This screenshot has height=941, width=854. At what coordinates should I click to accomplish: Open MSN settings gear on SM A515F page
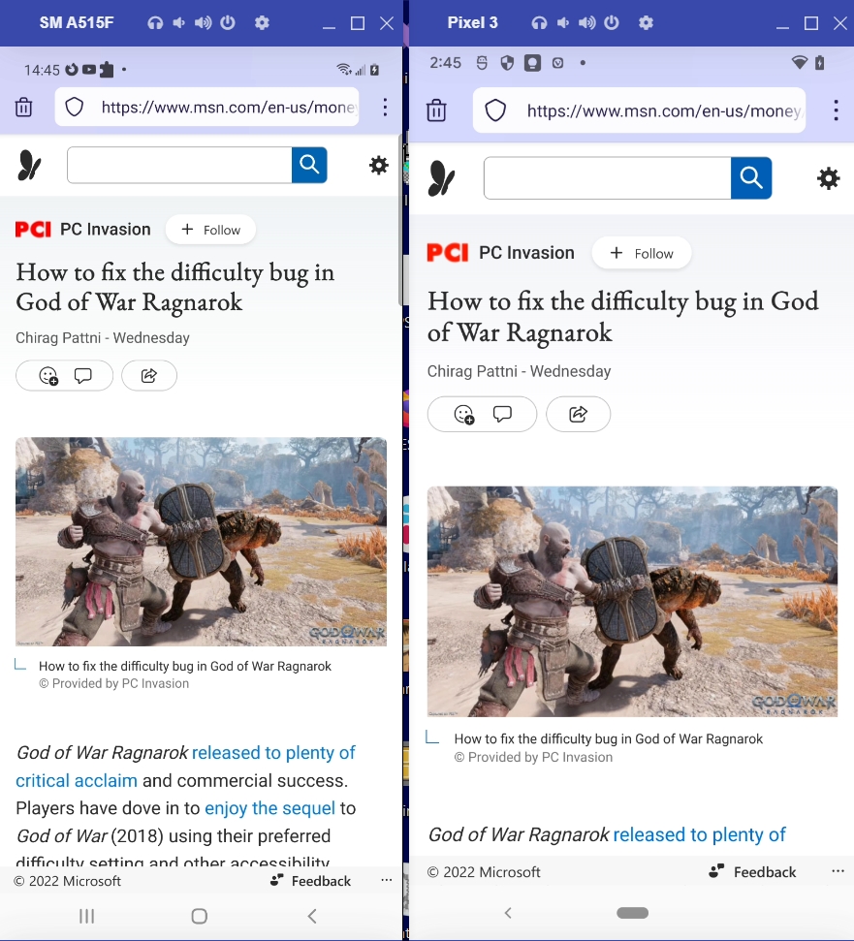(x=379, y=165)
